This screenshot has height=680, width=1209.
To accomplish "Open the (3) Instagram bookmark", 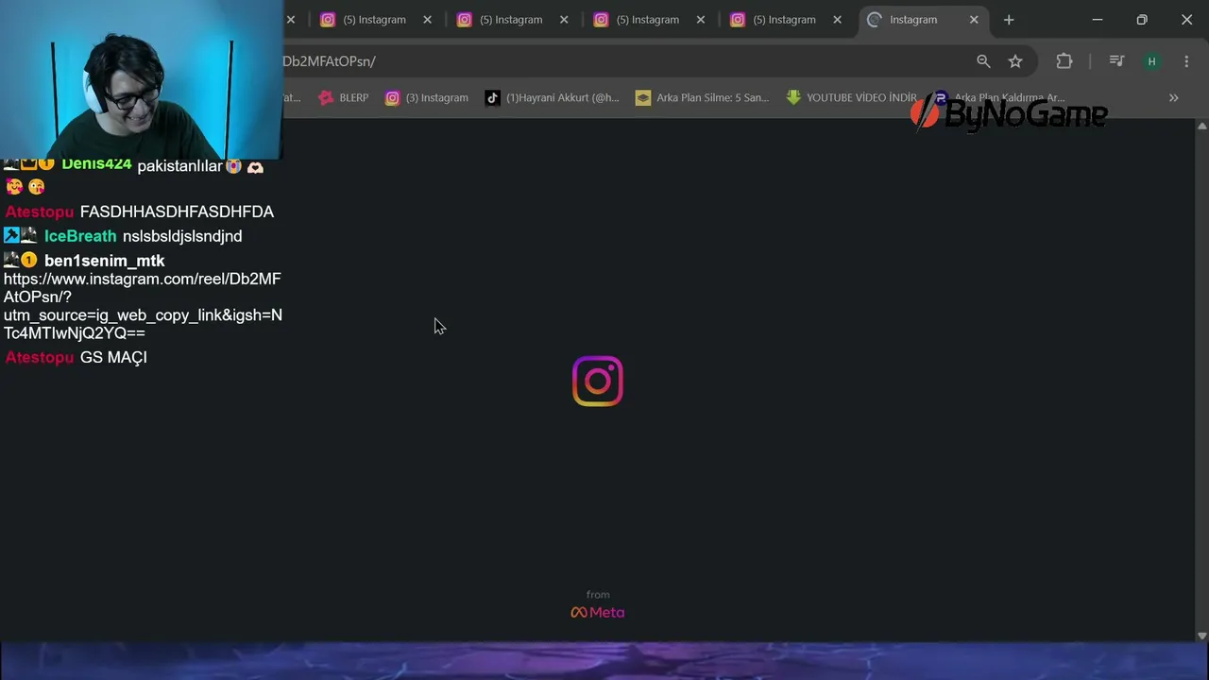I will tap(426, 97).
